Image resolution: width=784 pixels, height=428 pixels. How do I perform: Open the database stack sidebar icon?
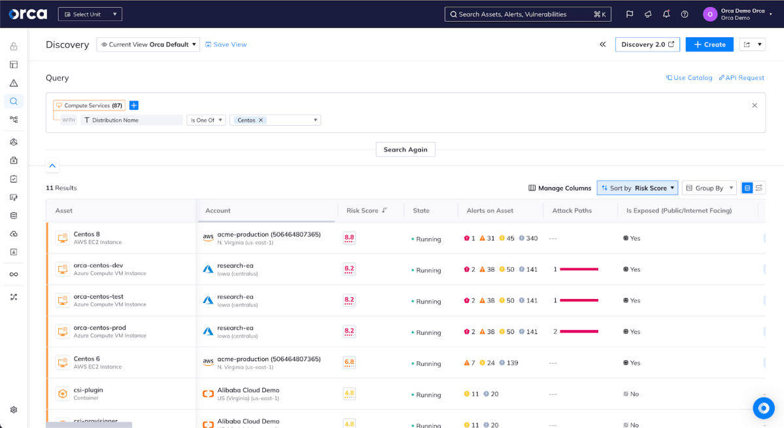point(14,215)
